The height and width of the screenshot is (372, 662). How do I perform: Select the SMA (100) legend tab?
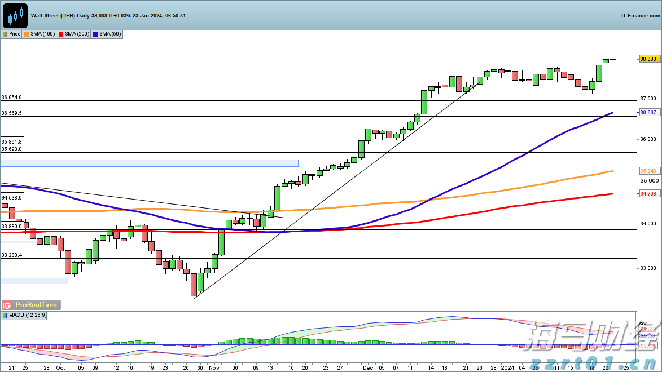(40, 34)
